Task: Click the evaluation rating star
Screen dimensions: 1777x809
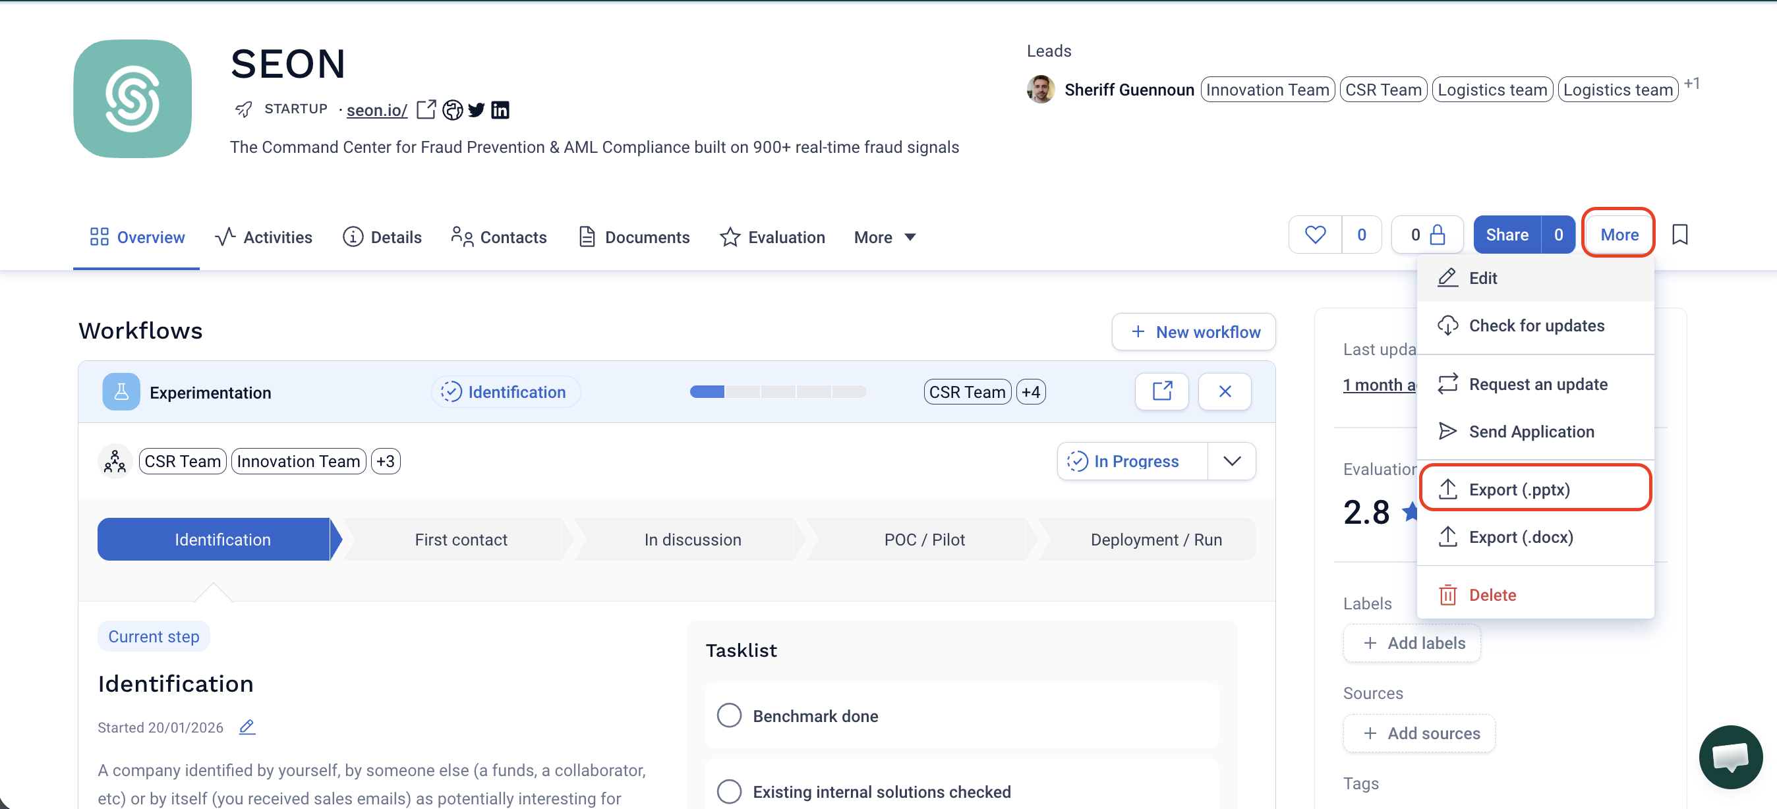Action: [x=1409, y=512]
